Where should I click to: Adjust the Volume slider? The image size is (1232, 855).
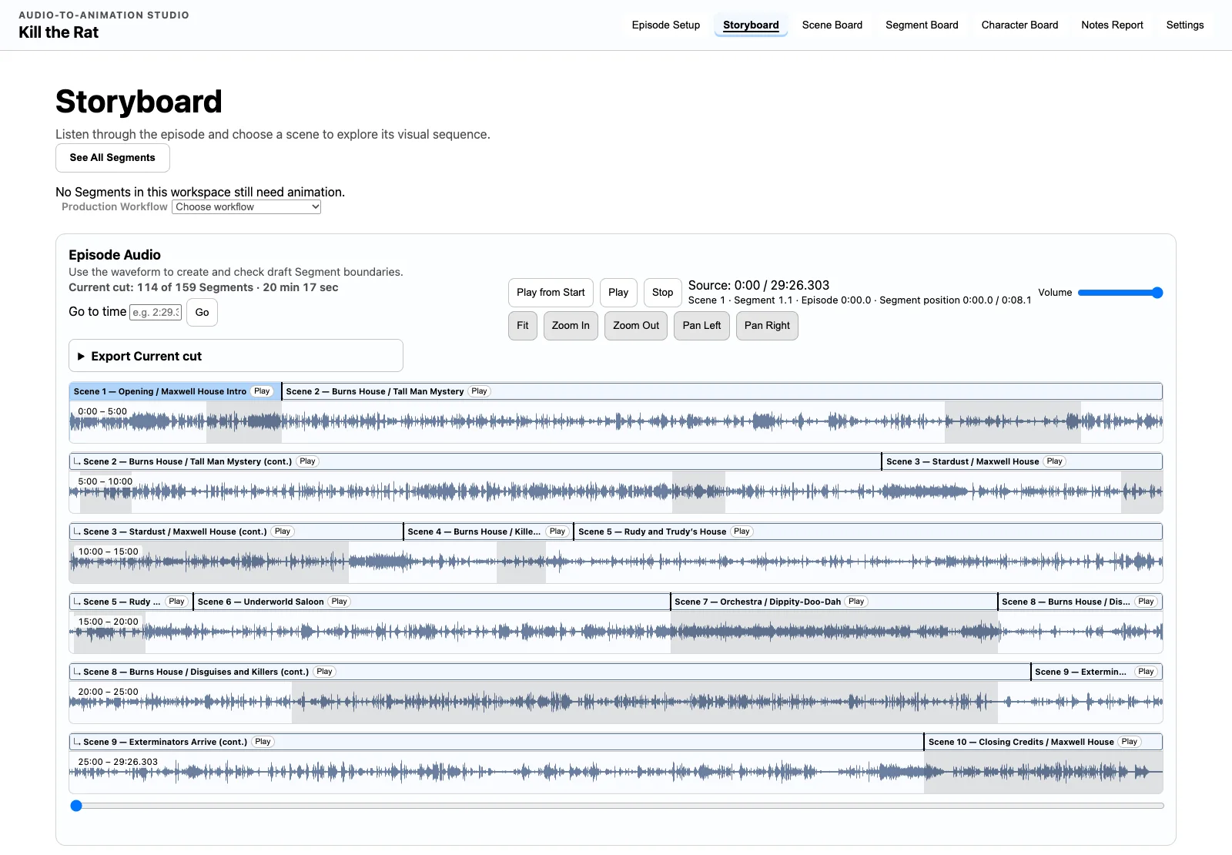[1120, 293]
